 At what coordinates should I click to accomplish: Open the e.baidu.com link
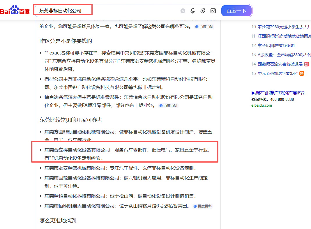click(x=261, y=105)
